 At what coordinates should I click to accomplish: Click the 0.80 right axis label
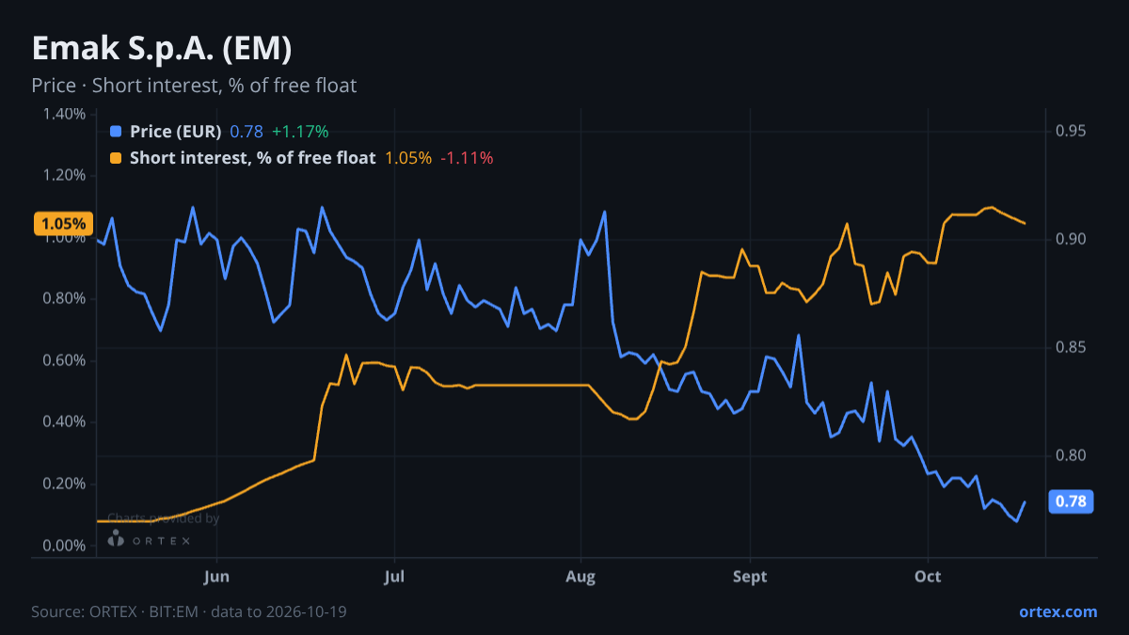coord(1071,456)
